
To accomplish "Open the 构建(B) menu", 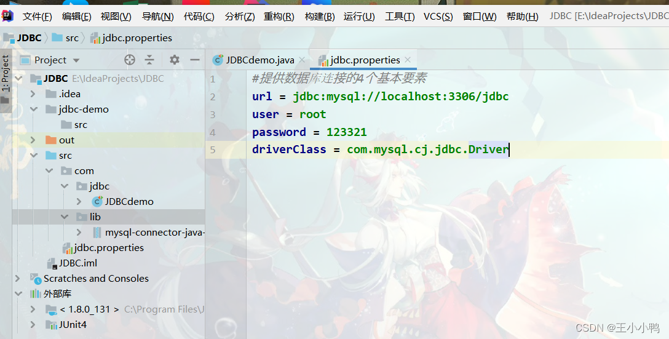I will [320, 17].
